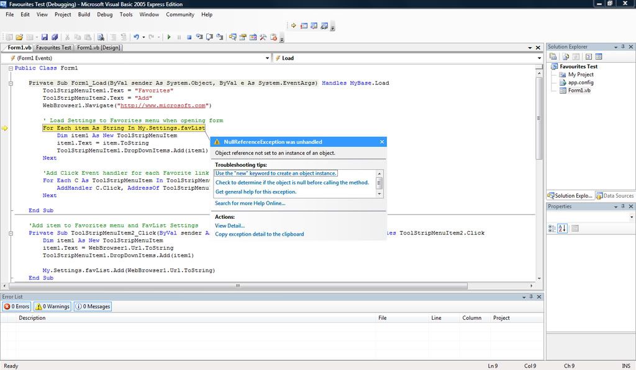Click Show All Files icon in Solution Explorer

pyautogui.click(x=565, y=56)
